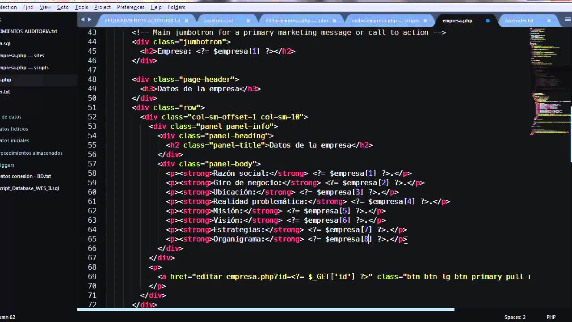
Task: Click 'Datos de la empresa' h3 text line 49
Action: [198, 89]
